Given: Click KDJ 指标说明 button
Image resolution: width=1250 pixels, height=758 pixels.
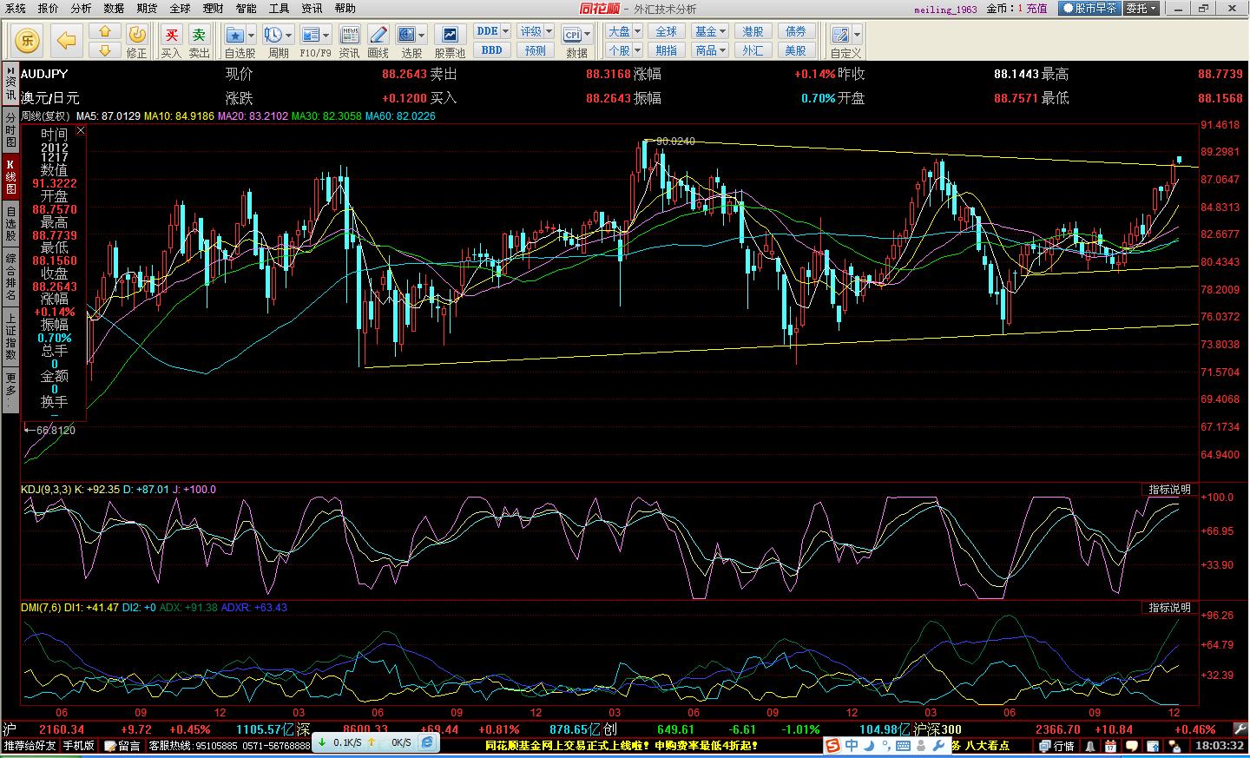Looking at the screenshot, I should pos(1169,490).
